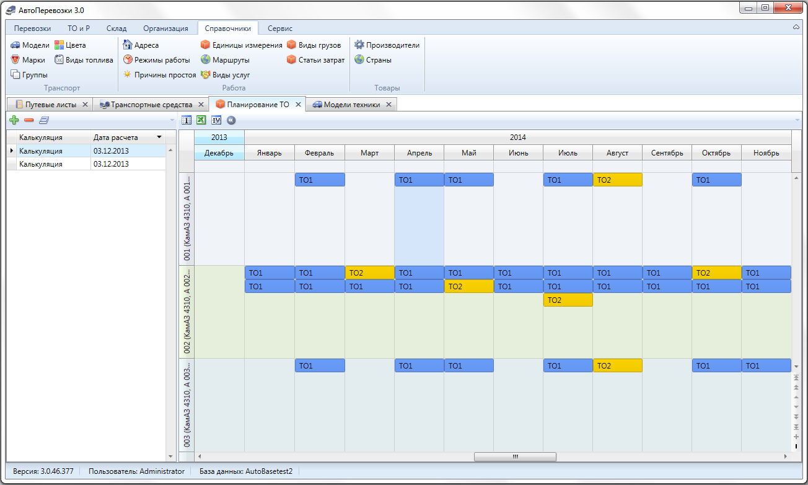The image size is (808, 485).
Task: Switch to the Перевозки ribbon tab
Action: coord(32,28)
